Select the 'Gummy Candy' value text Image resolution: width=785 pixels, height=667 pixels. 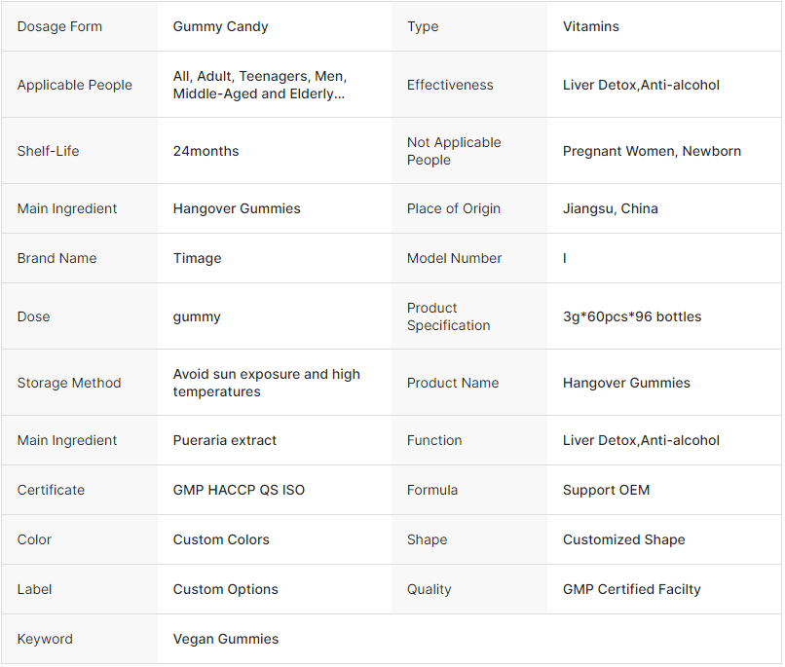coord(220,26)
